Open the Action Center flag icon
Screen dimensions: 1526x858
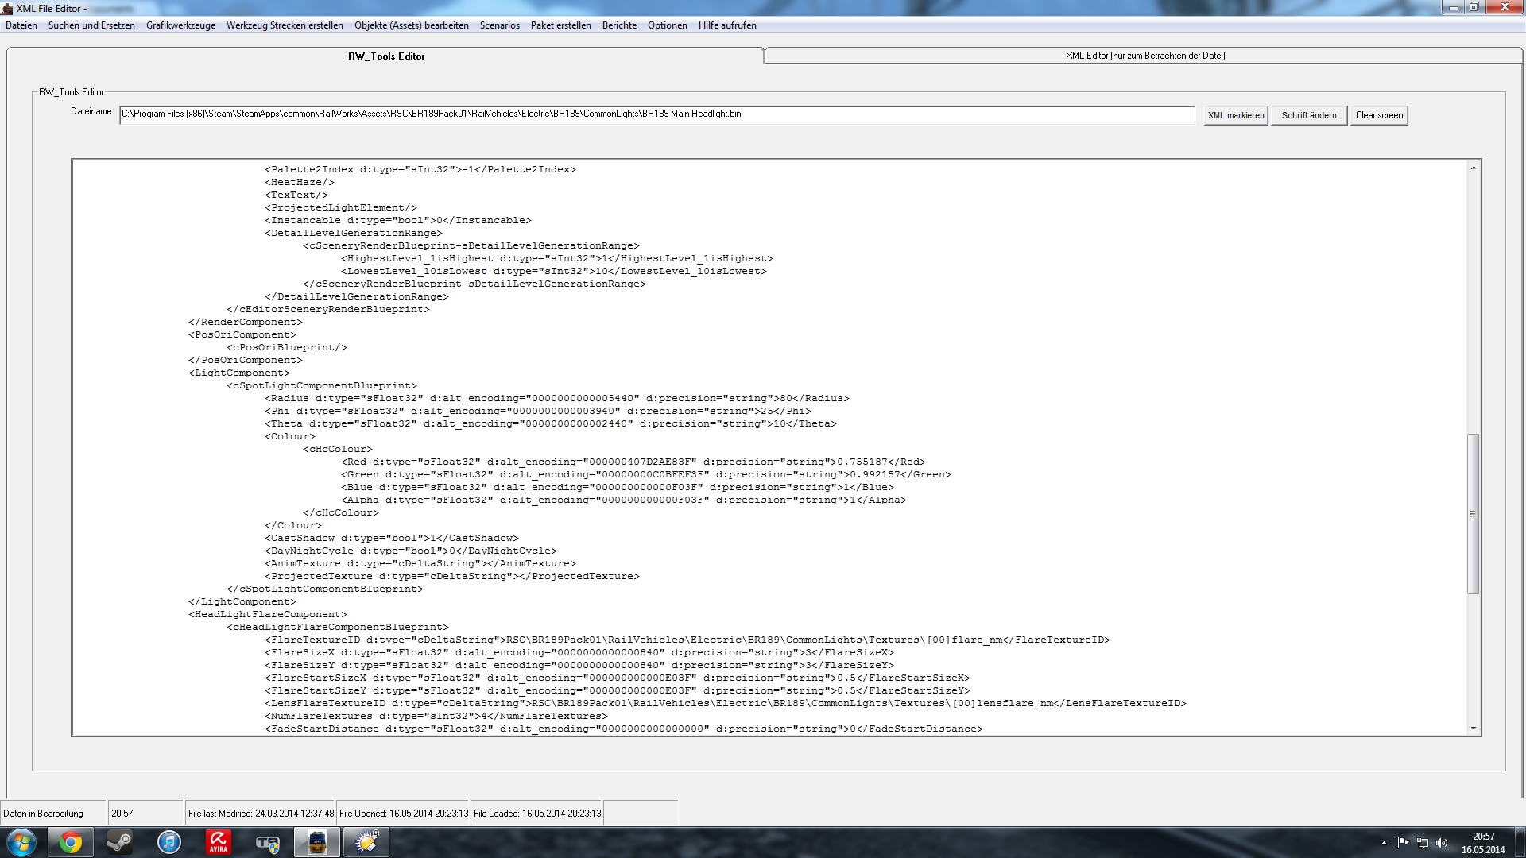click(1403, 843)
